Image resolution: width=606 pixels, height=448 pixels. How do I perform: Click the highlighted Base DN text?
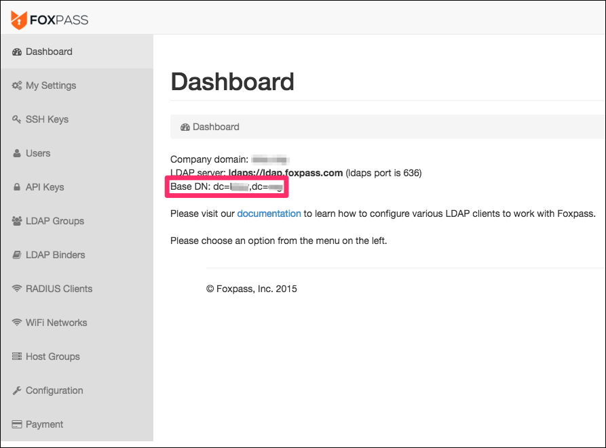click(227, 187)
